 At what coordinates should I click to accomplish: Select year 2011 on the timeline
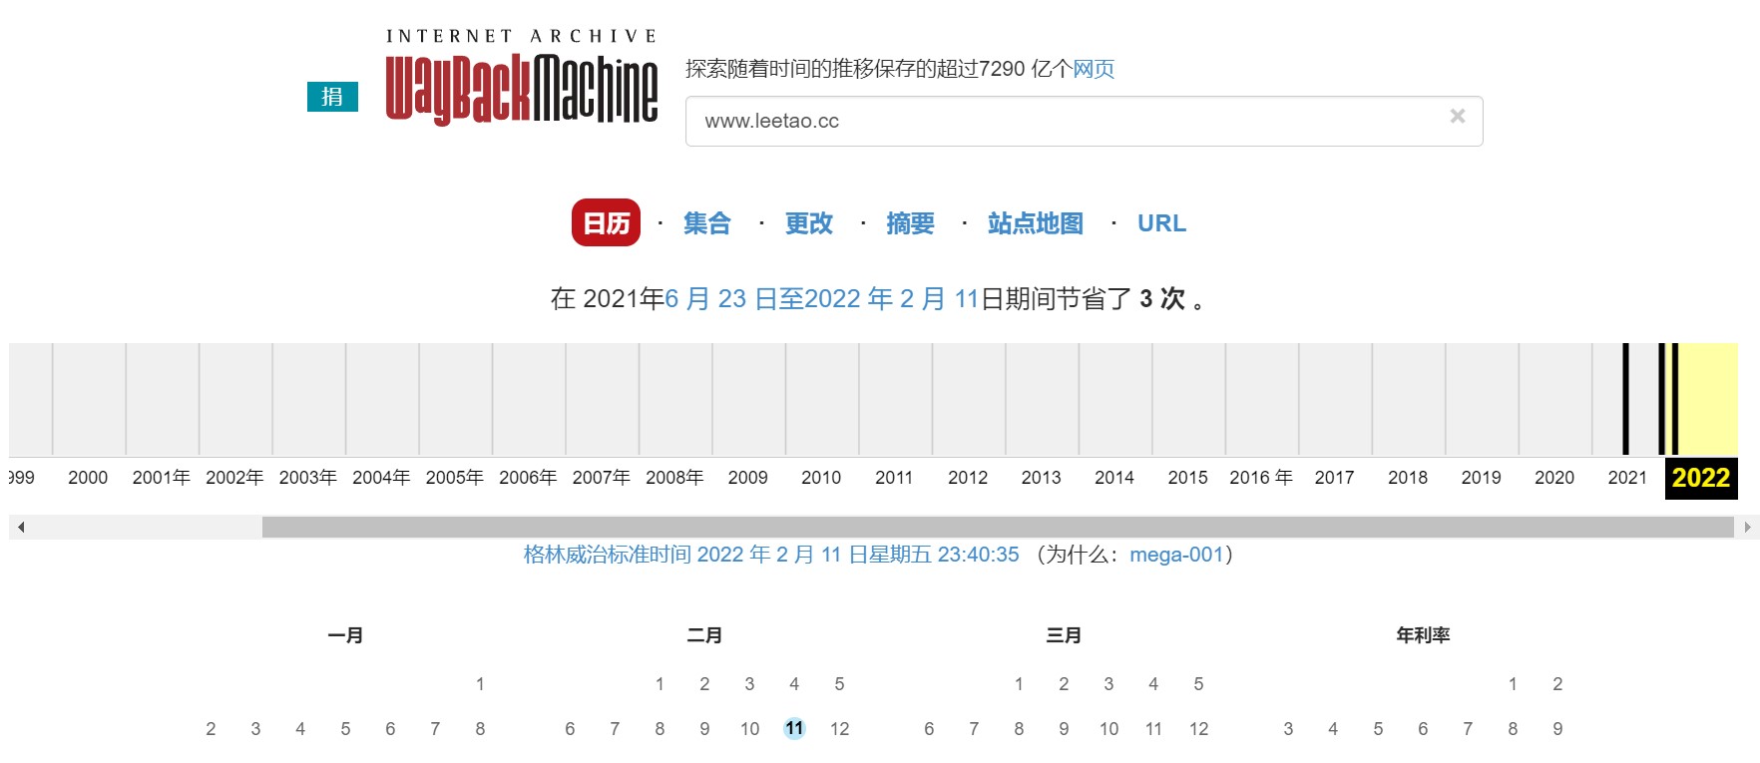tap(894, 478)
